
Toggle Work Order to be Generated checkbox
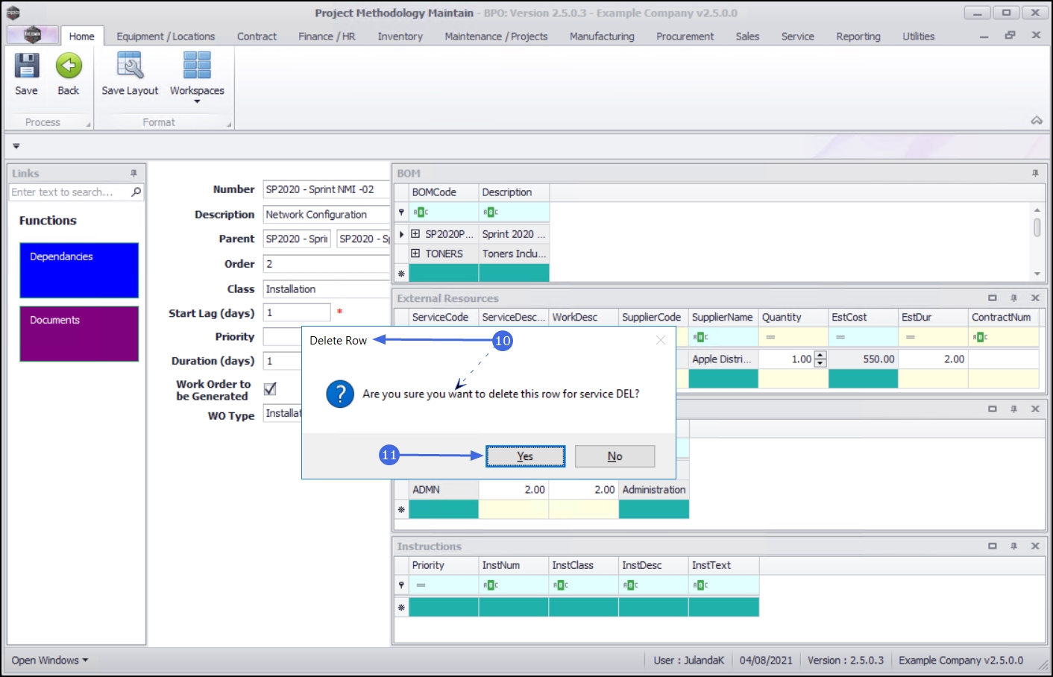click(x=270, y=388)
